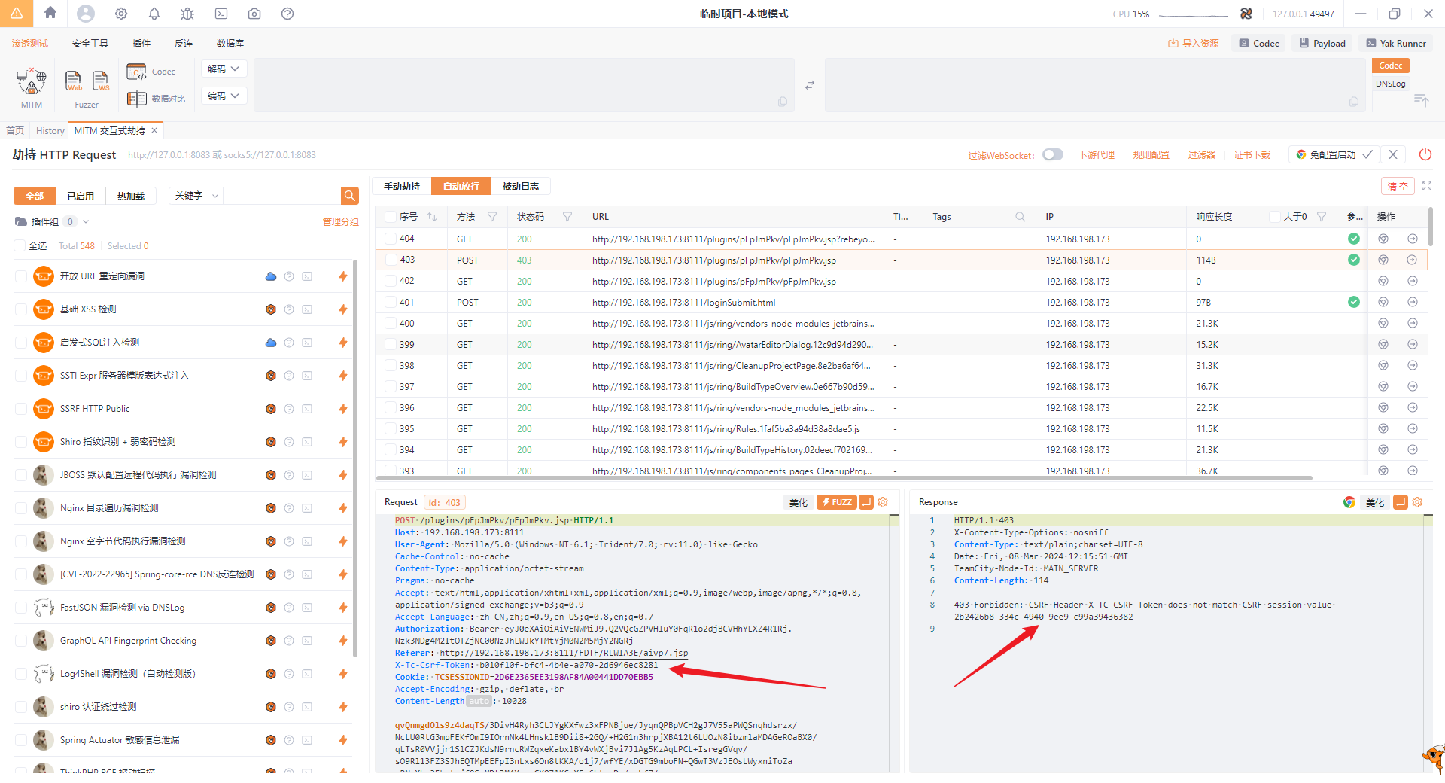Click the 证书下载 certificate download link
This screenshot has width=1445, height=783.
pyautogui.click(x=1252, y=155)
